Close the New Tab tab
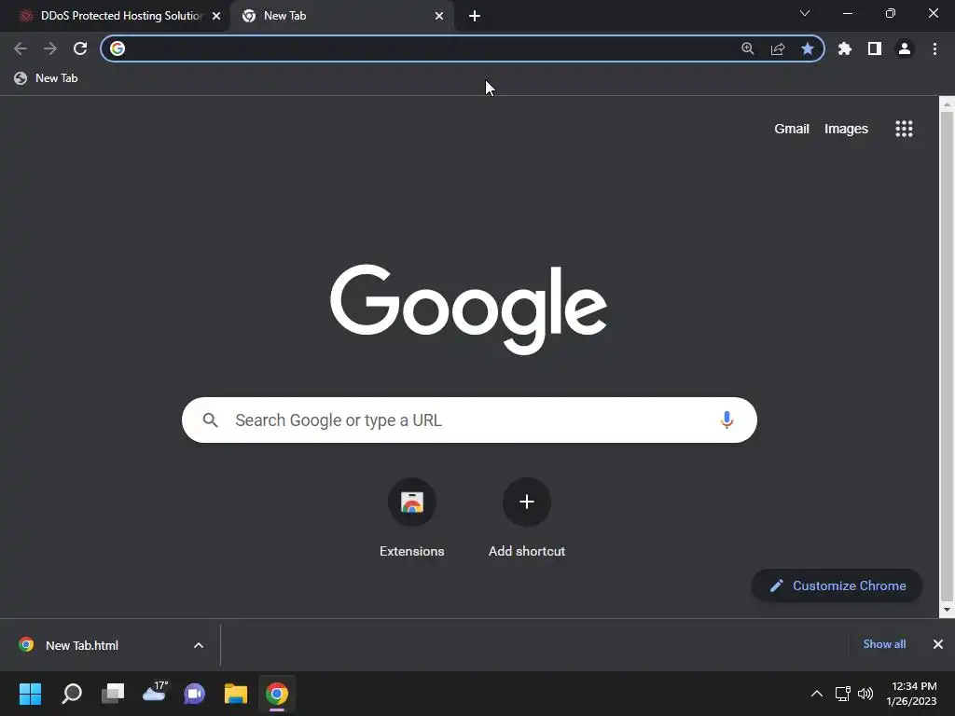This screenshot has width=955, height=716. [439, 16]
